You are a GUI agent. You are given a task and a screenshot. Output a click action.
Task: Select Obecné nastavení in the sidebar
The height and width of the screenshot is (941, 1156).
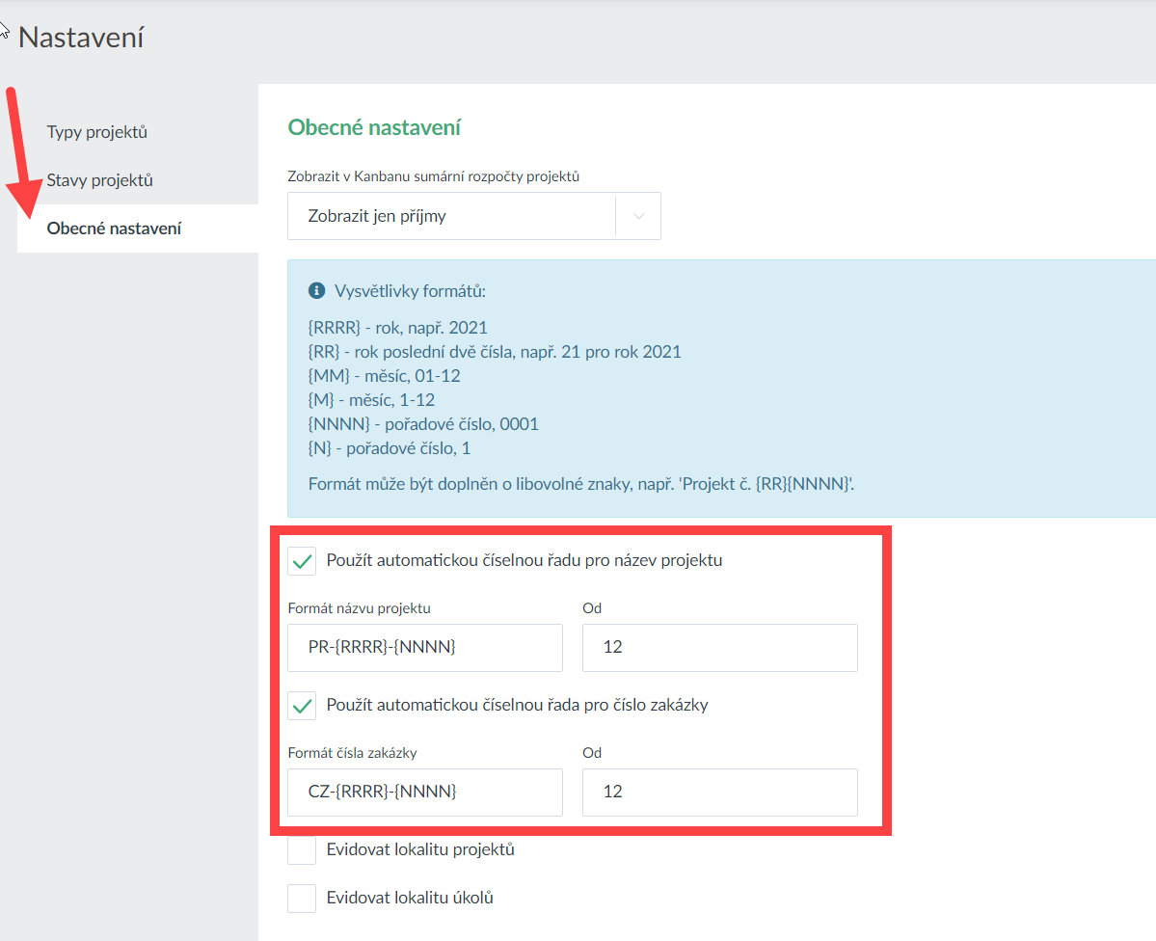pos(114,229)
